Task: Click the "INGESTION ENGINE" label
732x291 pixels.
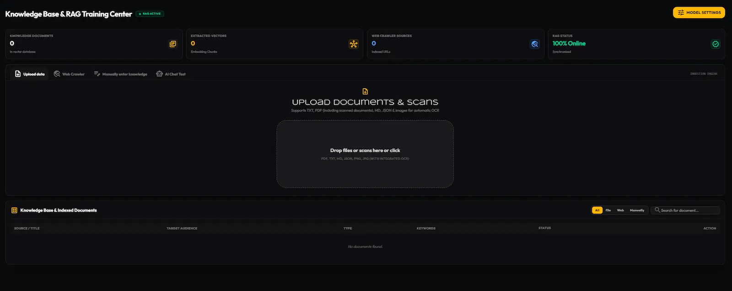Action: click(704, 74)
